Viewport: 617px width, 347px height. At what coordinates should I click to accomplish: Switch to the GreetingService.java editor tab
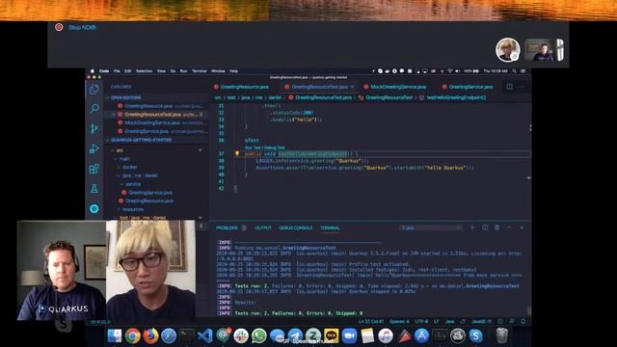(470, 87)
